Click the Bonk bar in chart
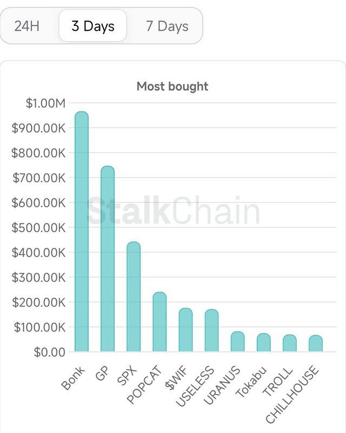Viewport: 346px width, 433px height. 82,232
